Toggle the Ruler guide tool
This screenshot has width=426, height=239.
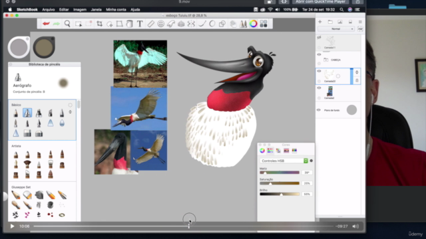click(151, 24)
